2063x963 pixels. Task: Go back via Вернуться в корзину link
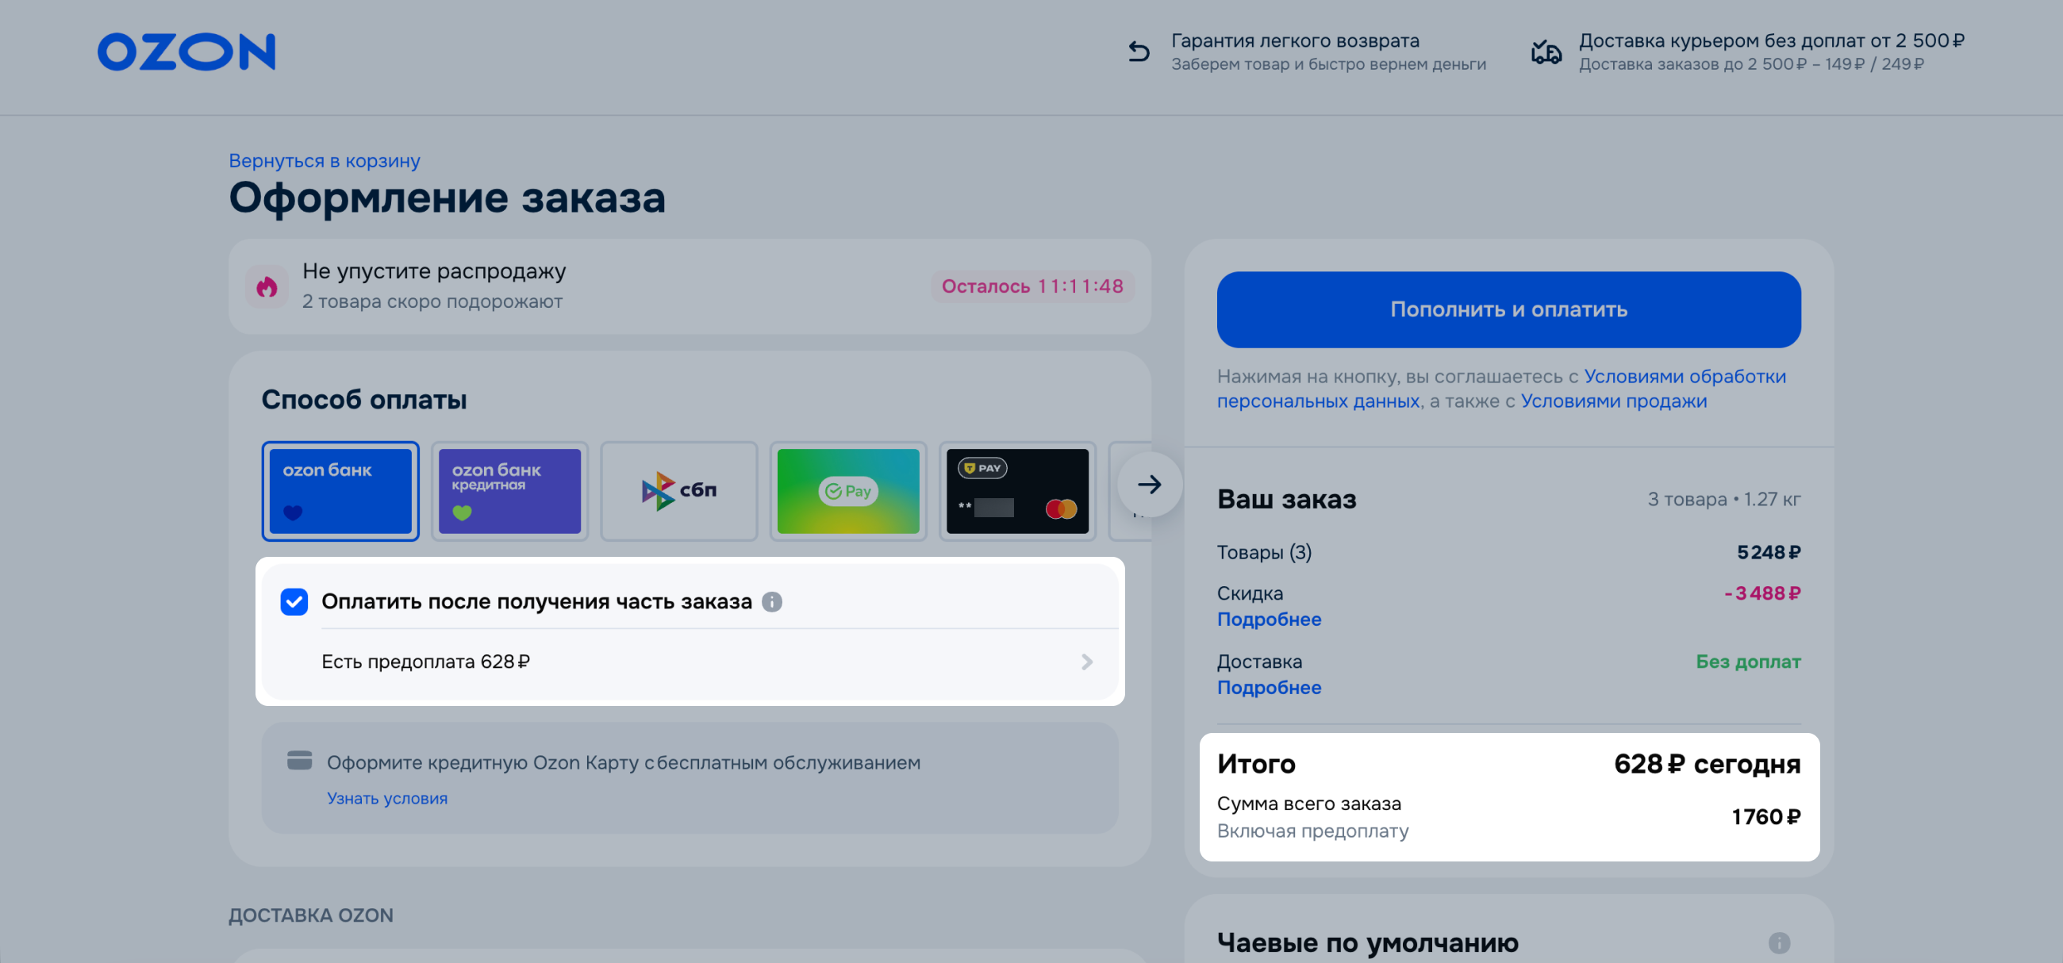[325, 161]
